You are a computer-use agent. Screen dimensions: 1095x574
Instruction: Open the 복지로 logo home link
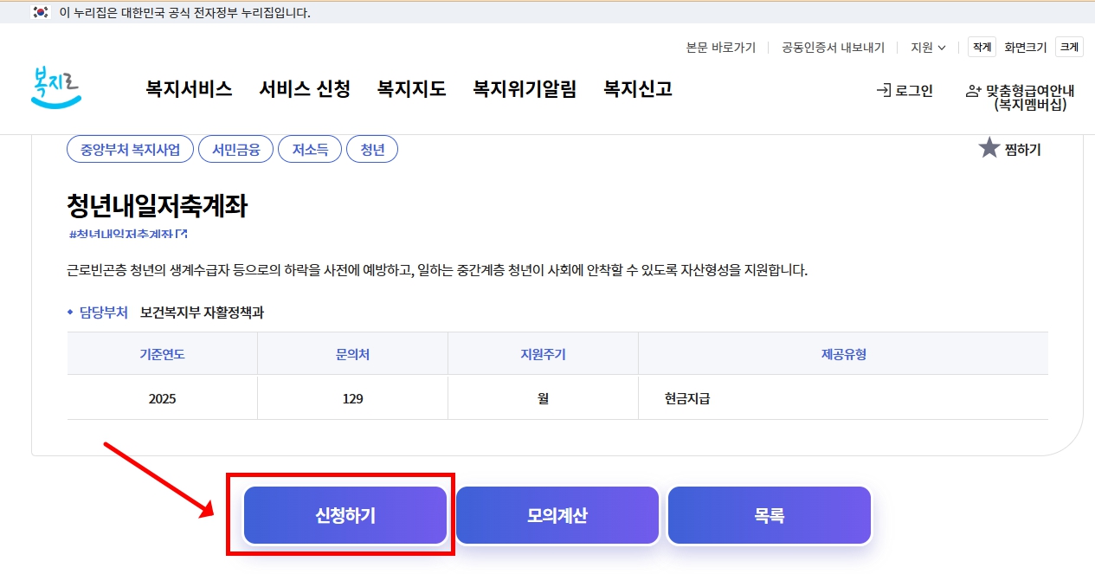pos(55,88)
